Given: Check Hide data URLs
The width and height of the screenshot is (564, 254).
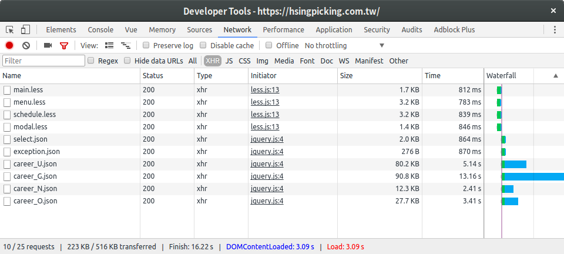Looking at the screenshot, I should tap(127, 61).
